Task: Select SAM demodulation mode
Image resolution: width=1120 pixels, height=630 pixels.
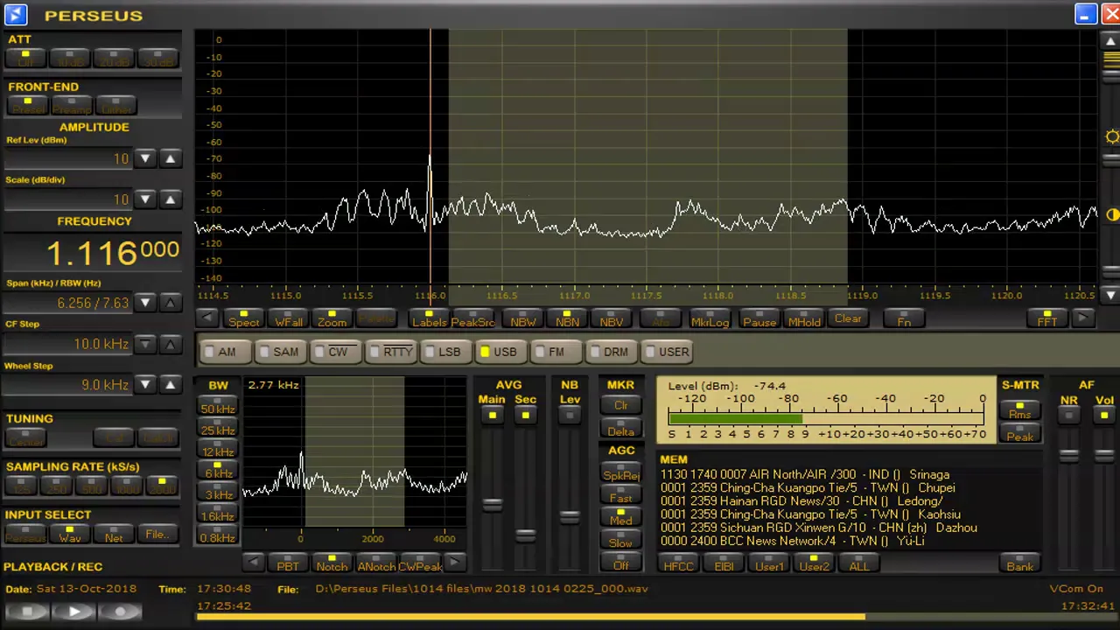Action: tap(279, 352)
